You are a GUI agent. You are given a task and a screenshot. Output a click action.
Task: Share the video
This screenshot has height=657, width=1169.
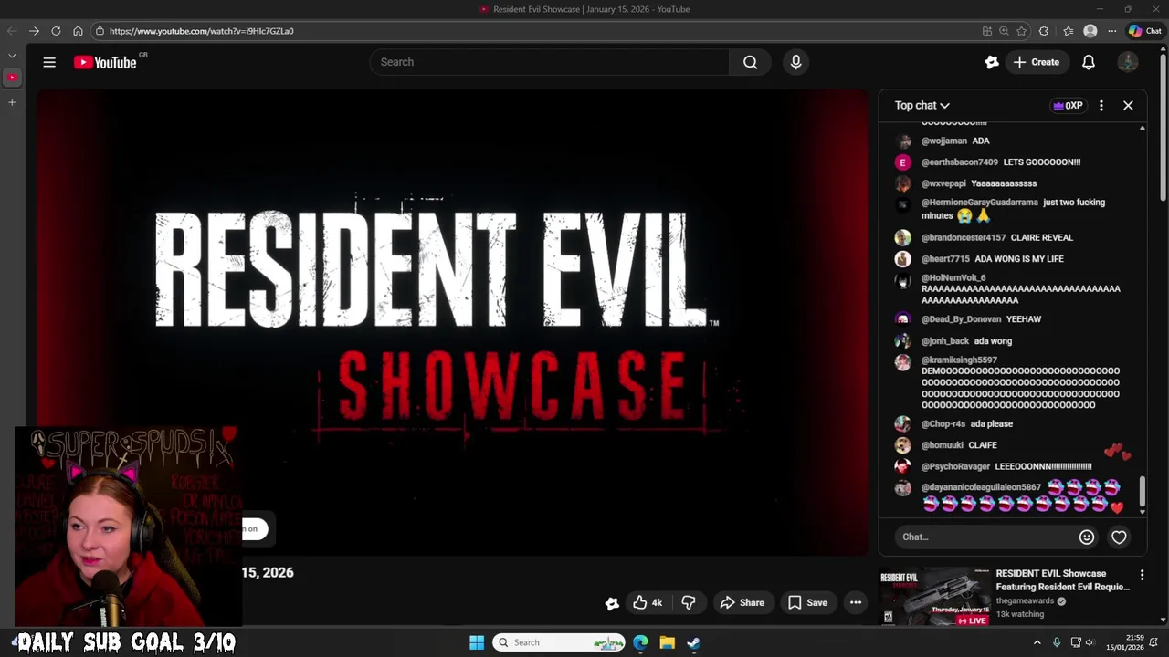click(x=742, y=602)
